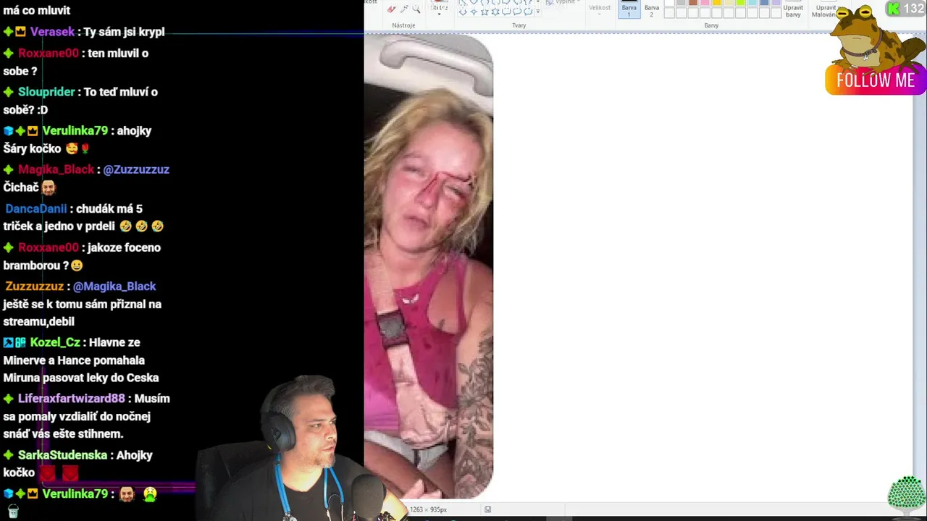
Task: Click the 'Tvary' group label
Action: click(519, 25)
